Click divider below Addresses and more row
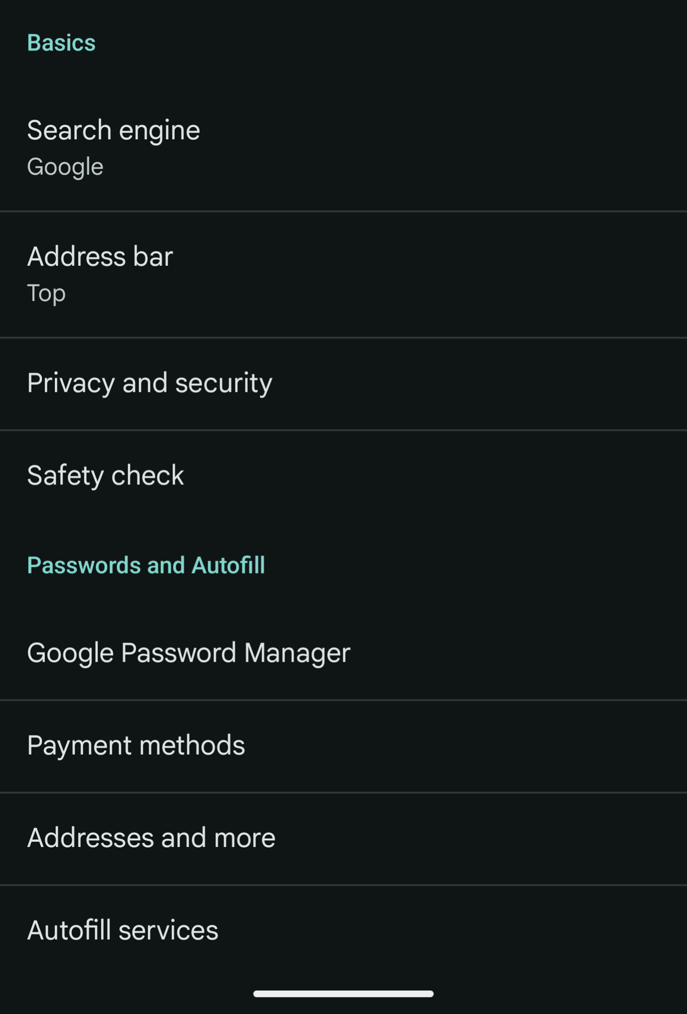Viewport: 687px width, 1014px height. point(343,885)
